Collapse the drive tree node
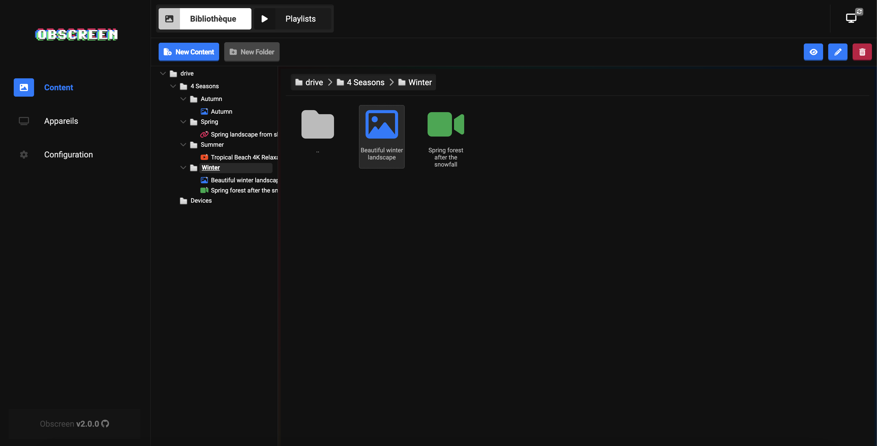Screen dimensions: 877x446 pos(163,73)
